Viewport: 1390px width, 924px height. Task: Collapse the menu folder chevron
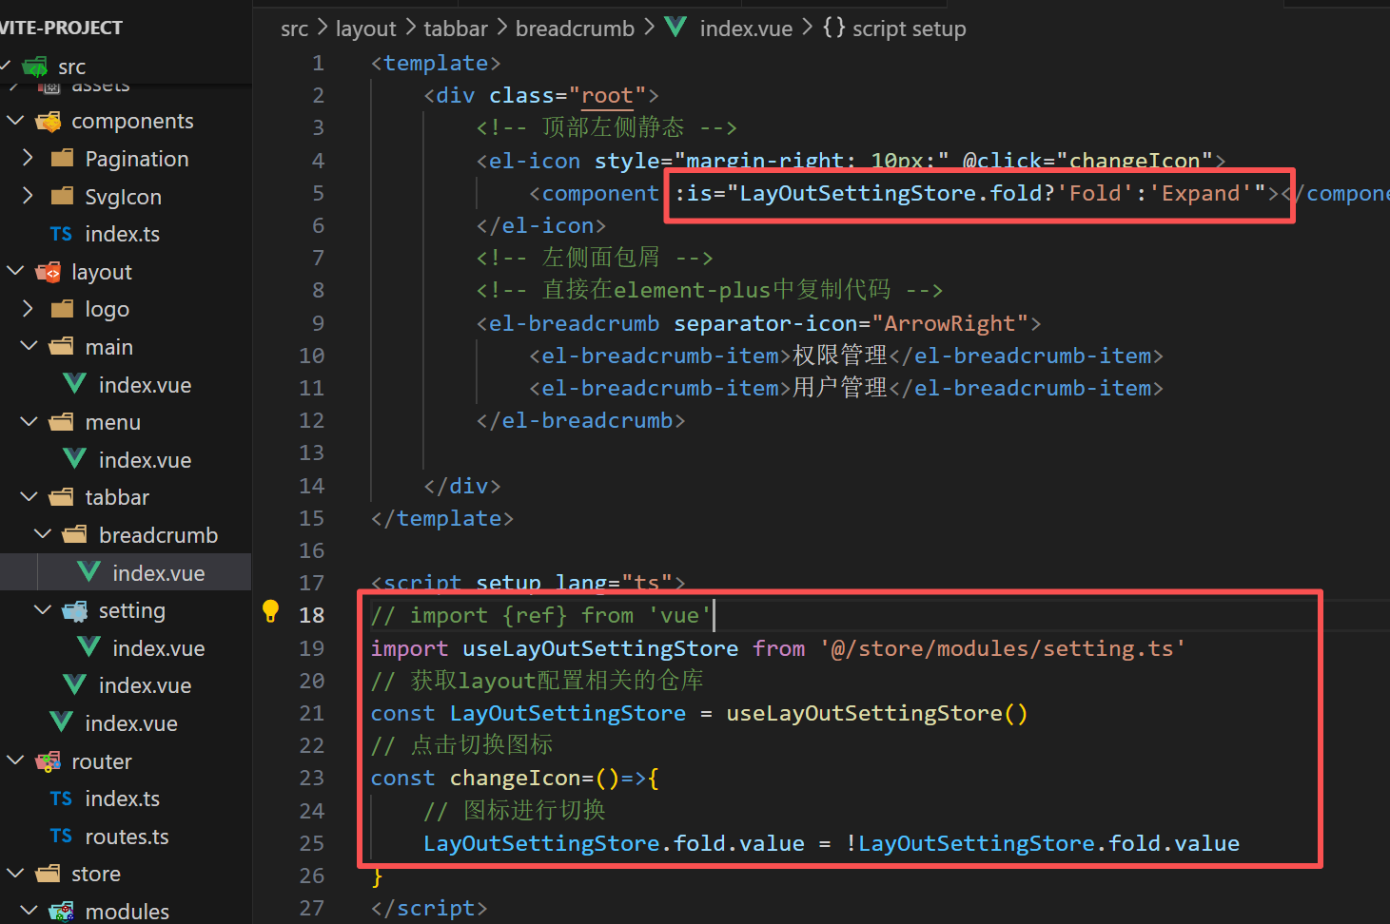pos(29,421)
